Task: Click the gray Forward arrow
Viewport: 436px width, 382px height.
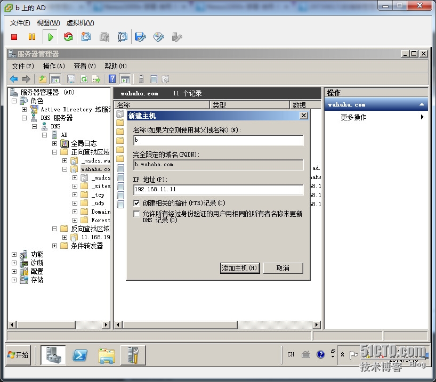Action: (26, 79)
